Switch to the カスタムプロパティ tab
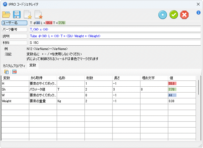Screen dimensions: 203x148 click(14, 66)
